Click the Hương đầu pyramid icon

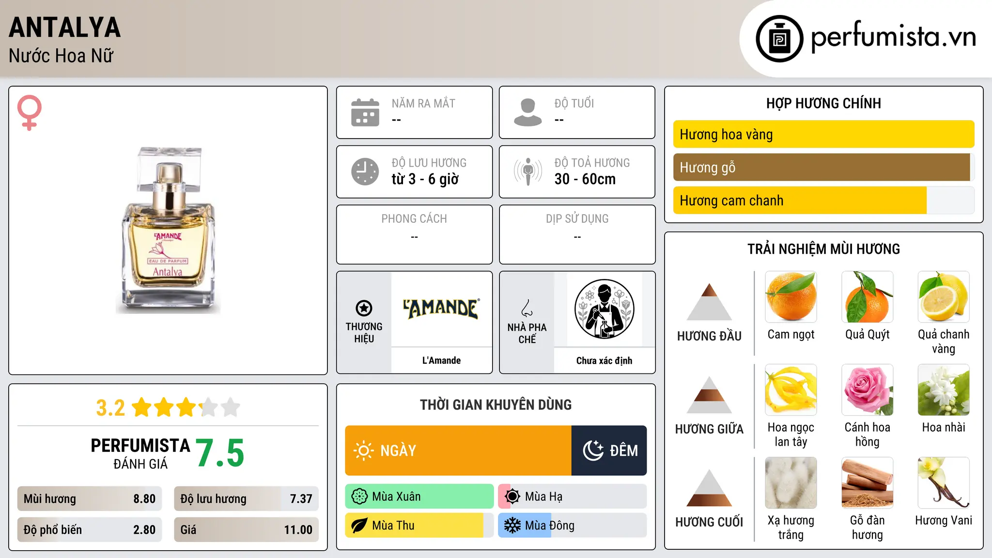coord(709,302)
